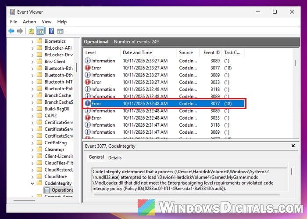The image size is (307, 219).
Task: Expand the Biometrics tree node
Action: coord(32,41)
